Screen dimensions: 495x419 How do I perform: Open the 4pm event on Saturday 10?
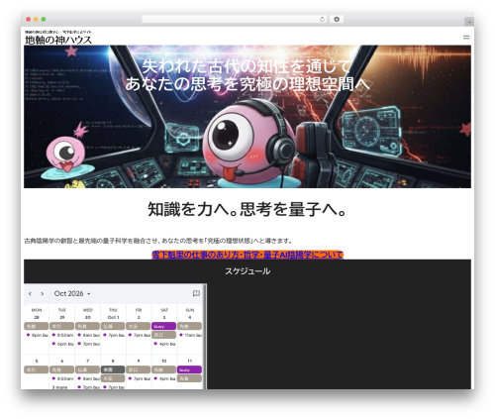(x=164, y=378)
